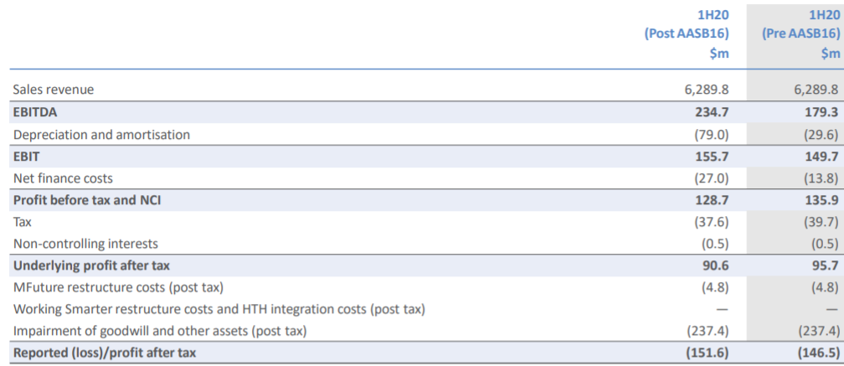Click Profit before tax and NCI label
Screen dimensions: 844x366
click(x=87, y=200)
